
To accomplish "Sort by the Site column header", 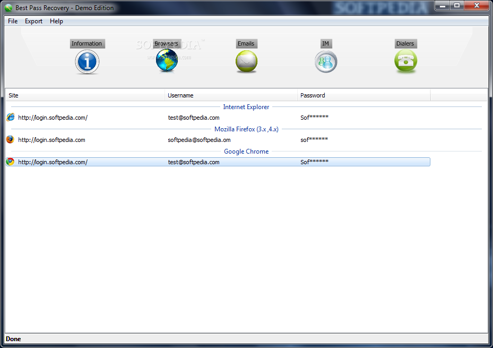I will click(x=85, y=95).
